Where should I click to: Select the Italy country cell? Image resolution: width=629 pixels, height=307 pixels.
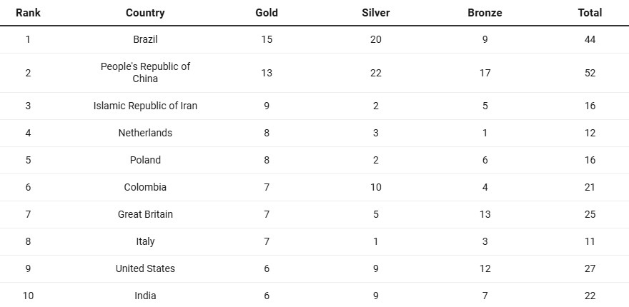tap(145, 241)
